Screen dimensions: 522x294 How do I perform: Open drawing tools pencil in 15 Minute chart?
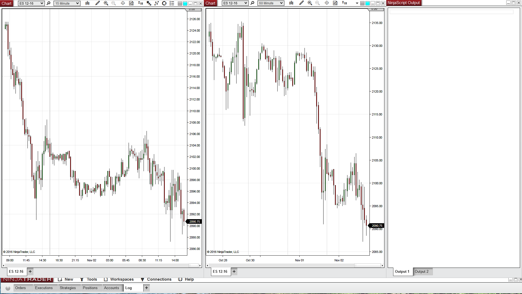point(98,3)
